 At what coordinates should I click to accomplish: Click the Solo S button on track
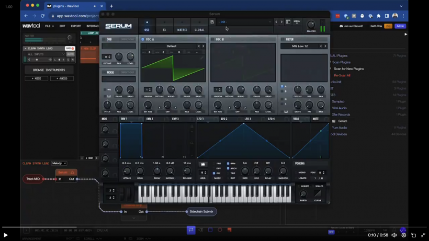(x=68, y=60)
